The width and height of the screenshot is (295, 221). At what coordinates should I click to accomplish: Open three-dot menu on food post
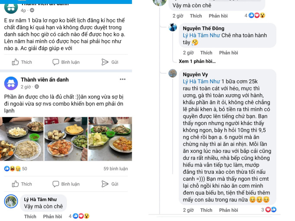tap(123, 79)
